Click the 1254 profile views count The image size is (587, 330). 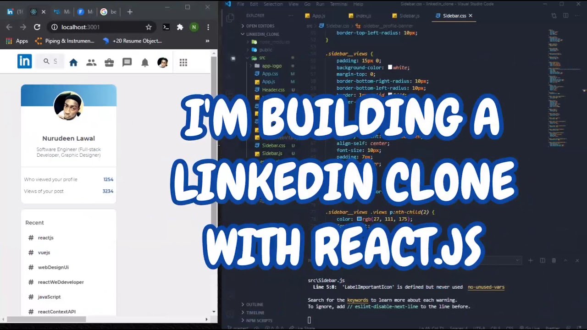tap(108, 180)
